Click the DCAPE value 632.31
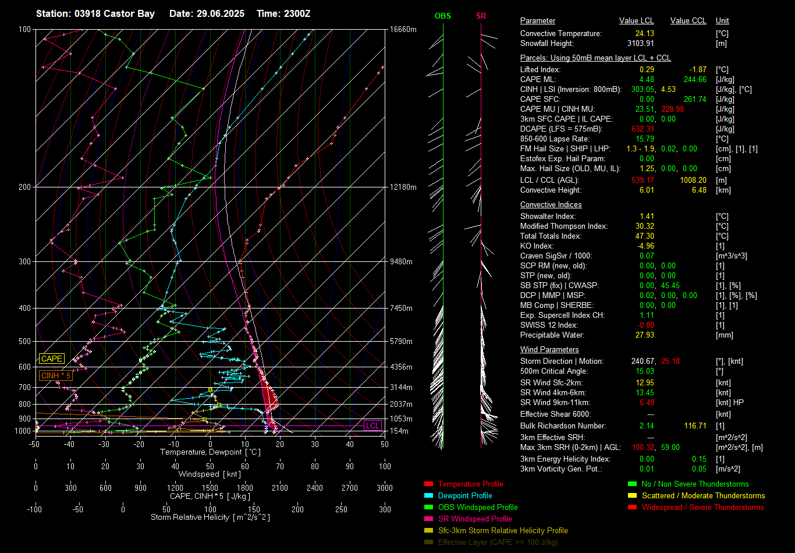 pos(643,129)
